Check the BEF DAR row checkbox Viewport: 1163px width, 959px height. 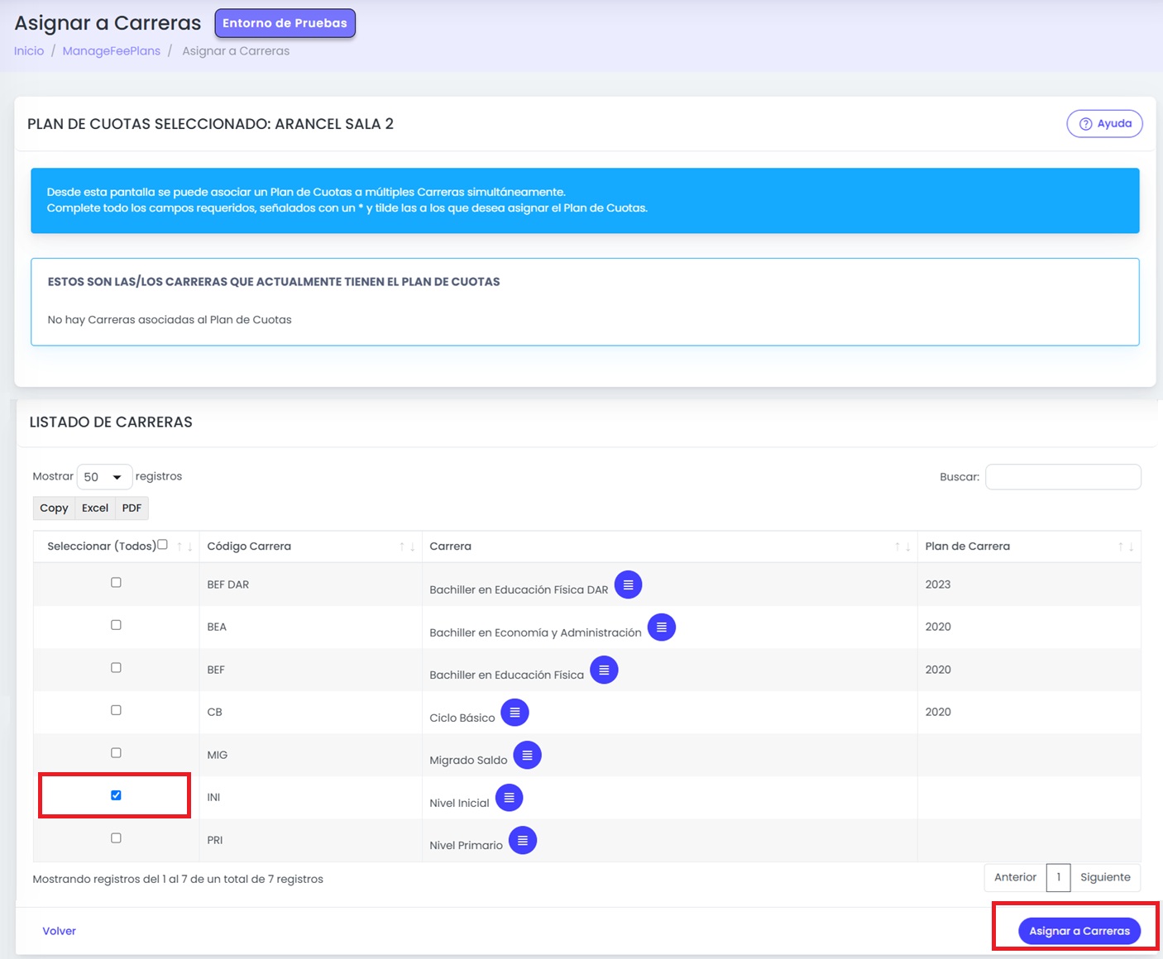coord(116,582)
